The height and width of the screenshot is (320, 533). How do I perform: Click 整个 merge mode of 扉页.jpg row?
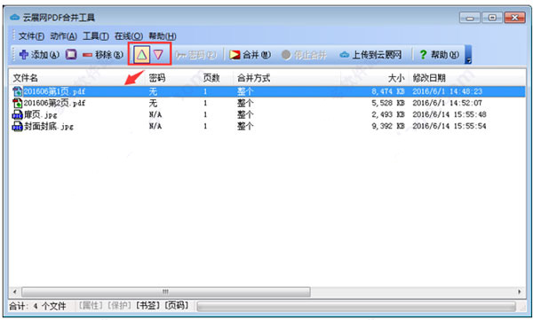click(245, 114)
